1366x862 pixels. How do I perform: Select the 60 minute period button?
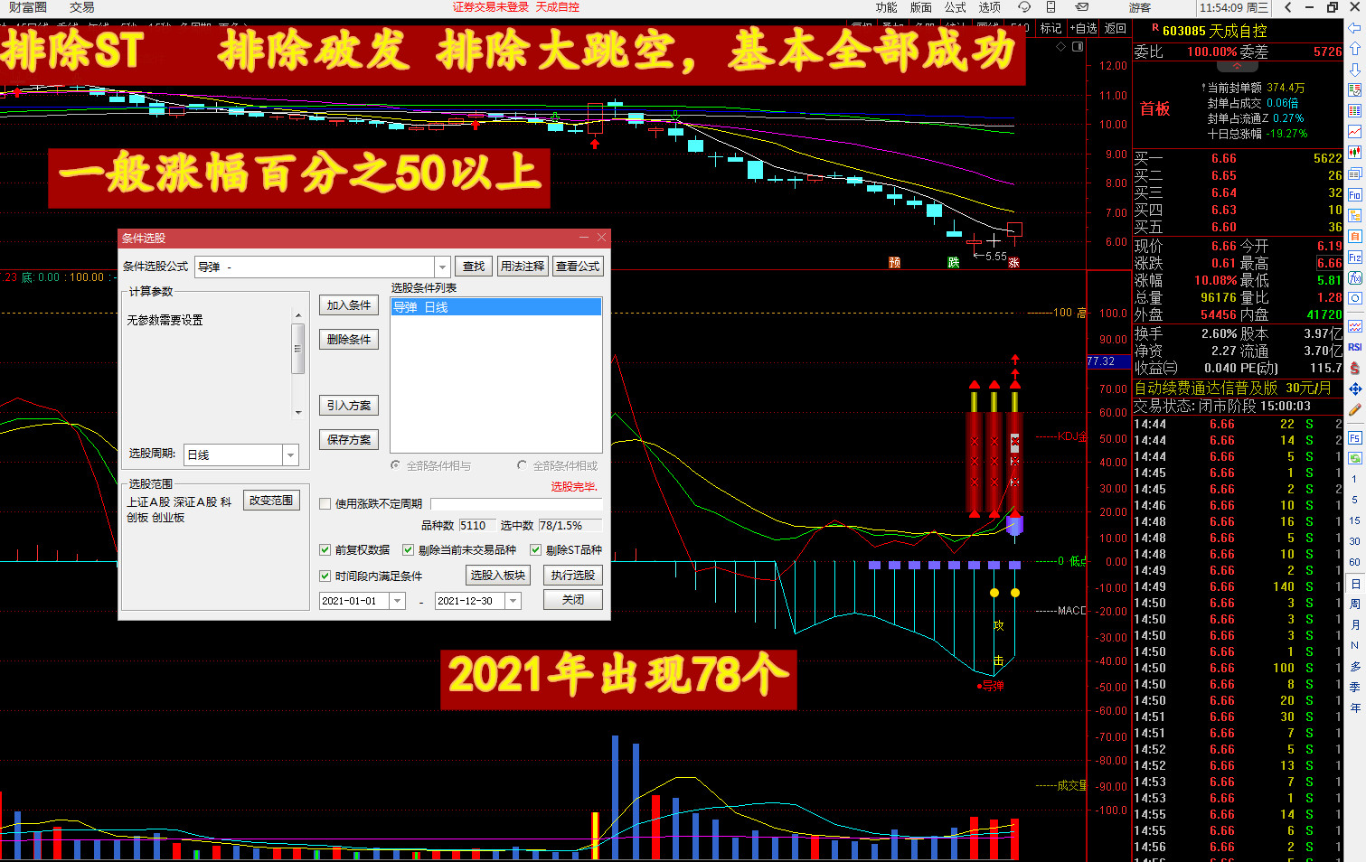(1354, 561)
